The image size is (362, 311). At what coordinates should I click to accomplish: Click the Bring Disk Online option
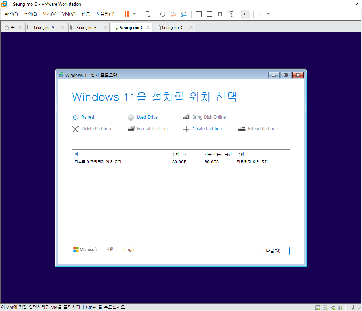(x=209, y=117)
